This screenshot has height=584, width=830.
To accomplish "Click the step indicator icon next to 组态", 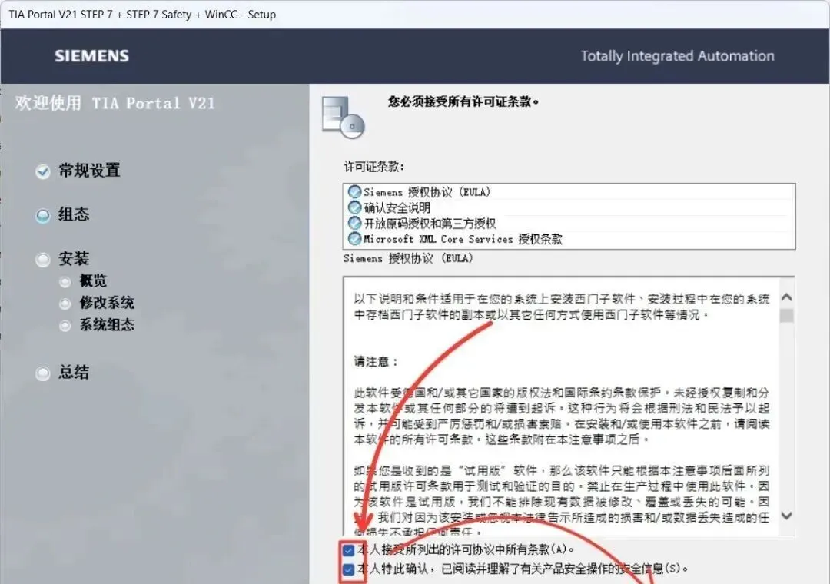I will point(43,216).
